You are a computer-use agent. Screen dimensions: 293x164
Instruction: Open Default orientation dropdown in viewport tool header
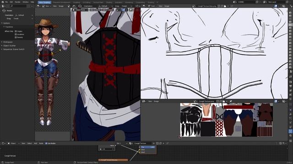click(x=105, y=6)
